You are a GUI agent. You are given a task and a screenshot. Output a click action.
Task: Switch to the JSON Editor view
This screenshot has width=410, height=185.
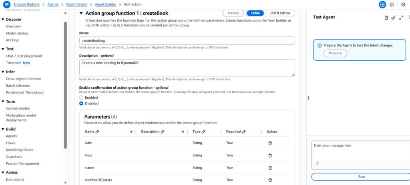point(280,13)
